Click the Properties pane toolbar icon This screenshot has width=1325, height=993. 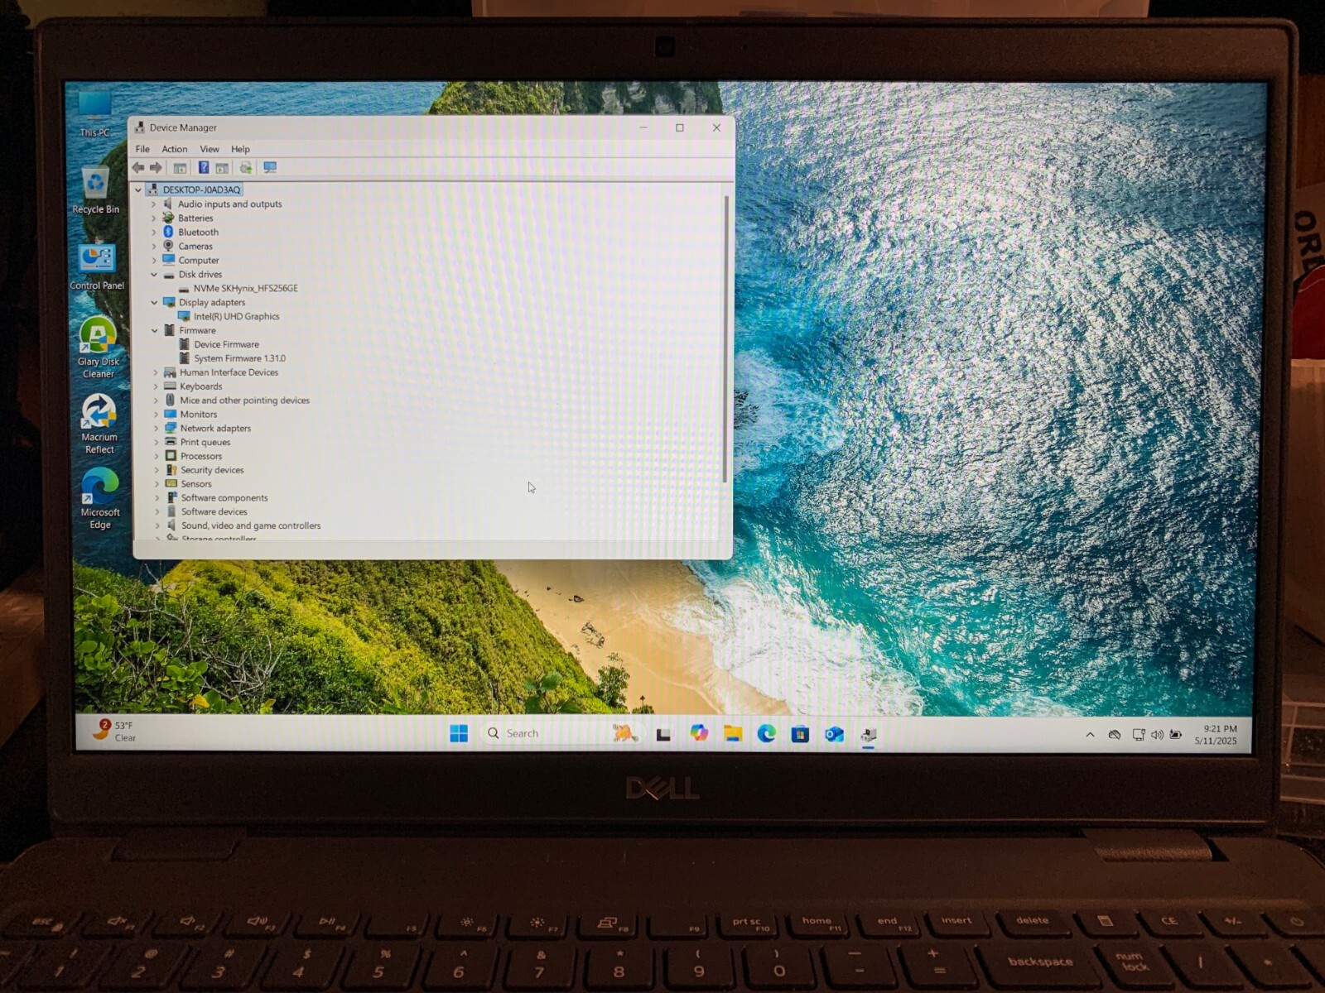click(x=222, y=168)
